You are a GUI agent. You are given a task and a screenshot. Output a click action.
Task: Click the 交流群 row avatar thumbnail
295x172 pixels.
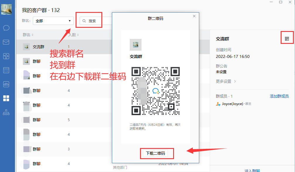tap(26, 47)
